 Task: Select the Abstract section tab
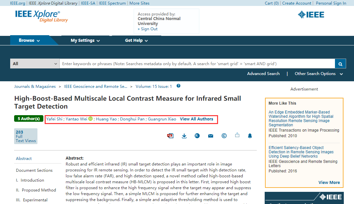(x=24, y=159)
